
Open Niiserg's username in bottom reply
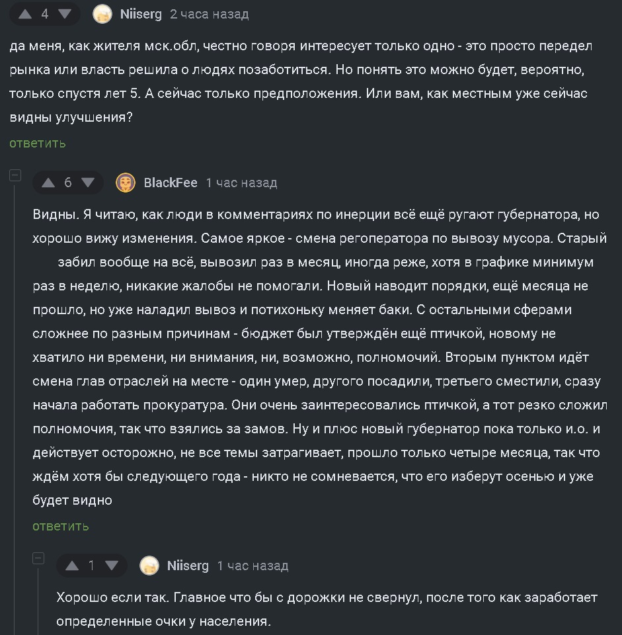[188, 566]
